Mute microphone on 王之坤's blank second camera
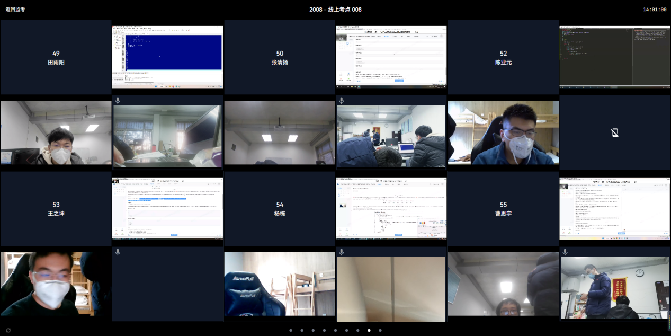671x336 pixels. [118, 252]
